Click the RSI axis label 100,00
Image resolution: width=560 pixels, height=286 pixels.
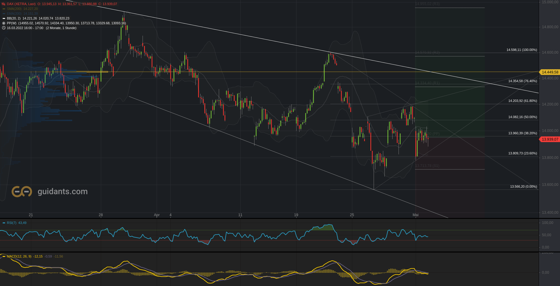tap(547, 223)
